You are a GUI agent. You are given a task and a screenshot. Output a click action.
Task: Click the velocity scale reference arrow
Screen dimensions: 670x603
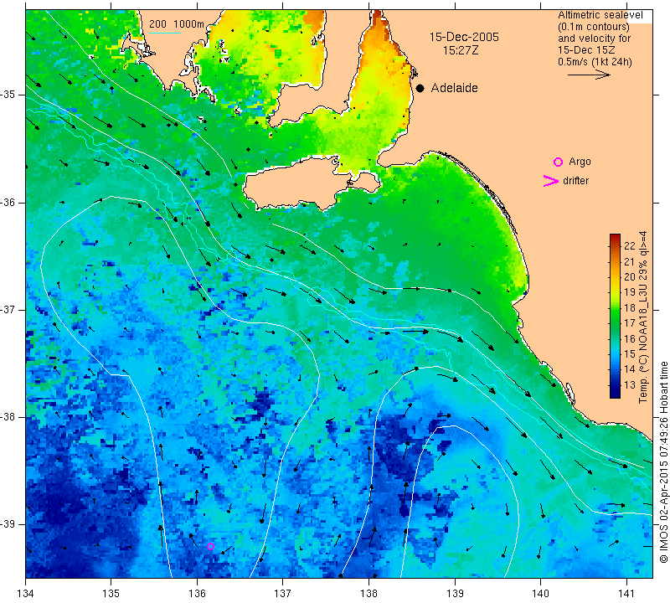(589, 75)
